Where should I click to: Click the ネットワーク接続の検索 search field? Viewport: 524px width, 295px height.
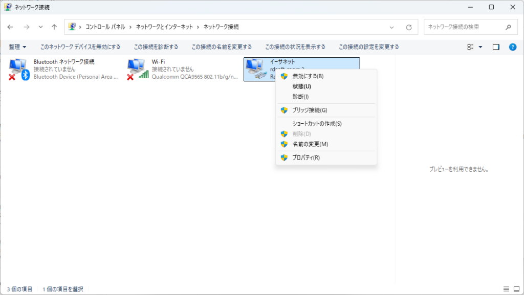(x=463, y=27)
